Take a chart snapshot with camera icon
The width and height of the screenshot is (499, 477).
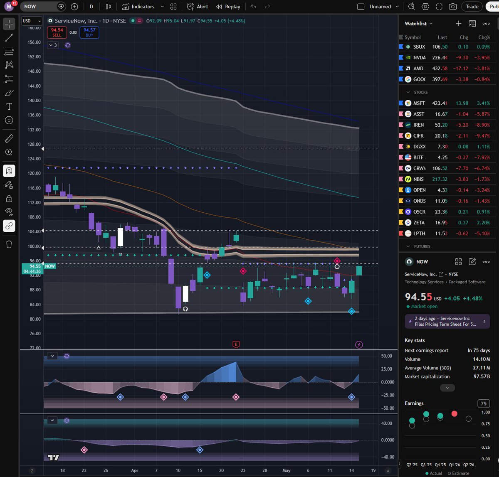tap(453, 7)
